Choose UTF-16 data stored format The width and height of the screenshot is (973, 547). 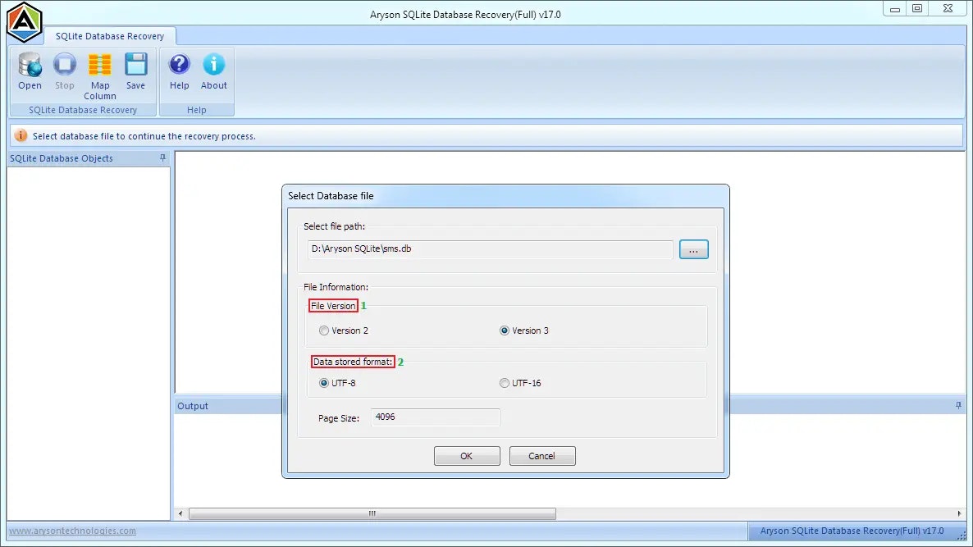click(x=505, y=383)
